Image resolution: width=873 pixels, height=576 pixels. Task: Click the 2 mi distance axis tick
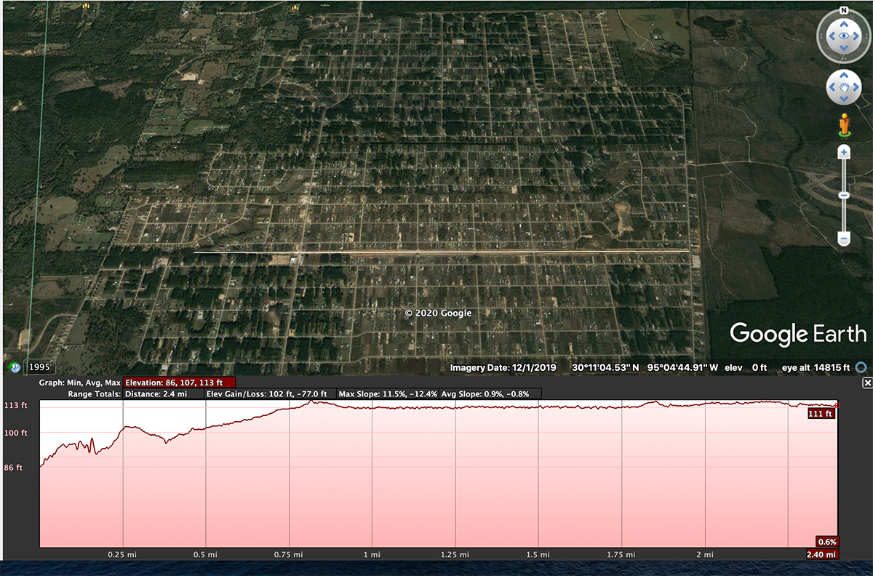pyautogui.click(x=705, y=555)
